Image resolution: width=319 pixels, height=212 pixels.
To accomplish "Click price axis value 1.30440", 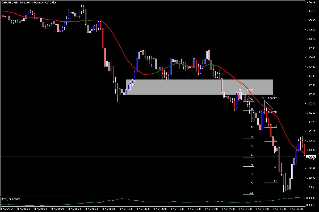I will [310, 67].
